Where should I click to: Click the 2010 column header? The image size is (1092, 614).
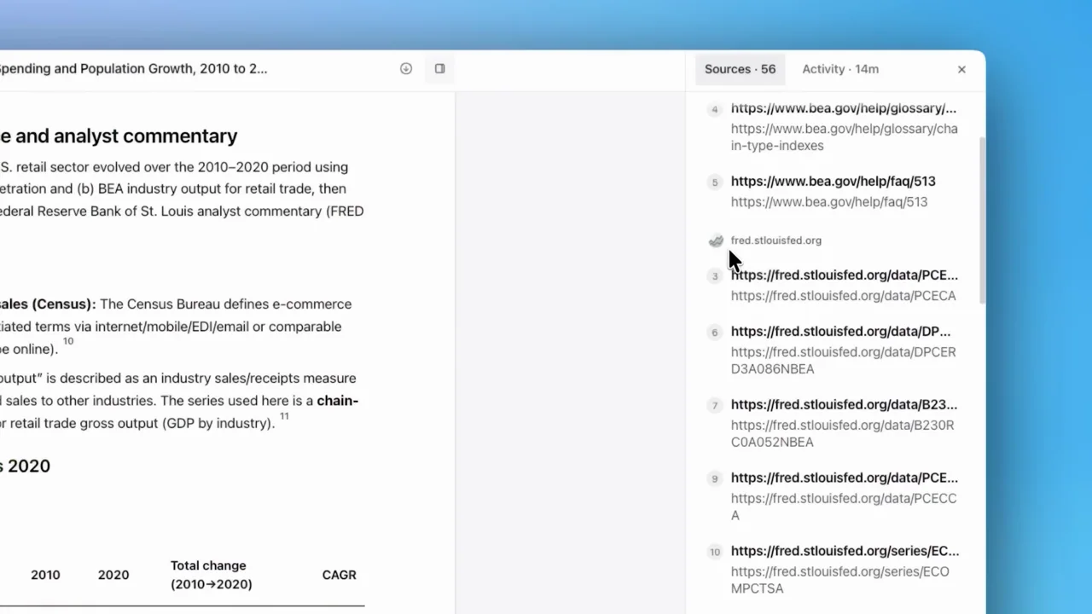tap(45, 575)
